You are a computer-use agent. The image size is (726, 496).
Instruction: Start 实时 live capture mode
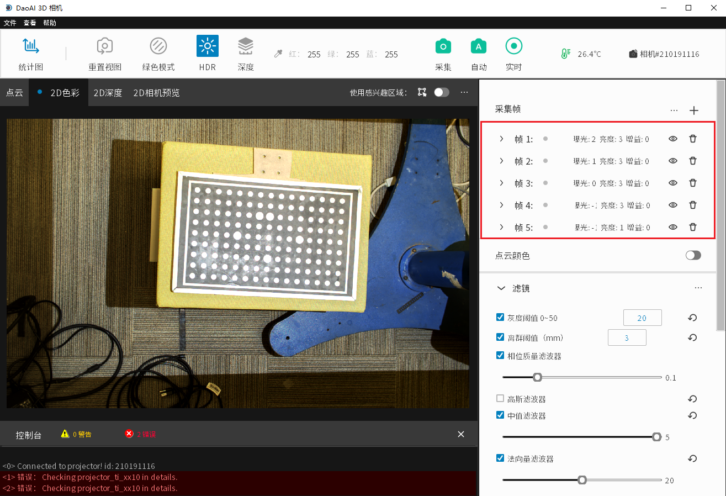tap(513, 46)
